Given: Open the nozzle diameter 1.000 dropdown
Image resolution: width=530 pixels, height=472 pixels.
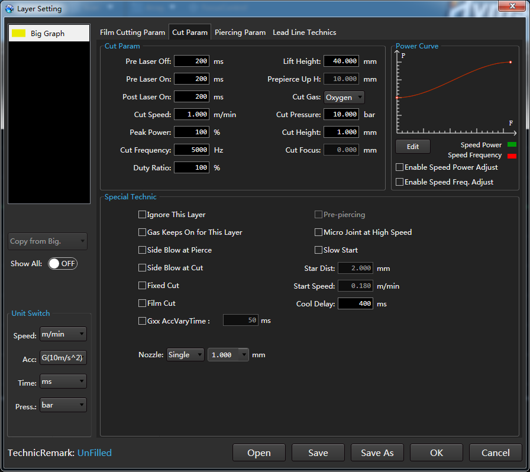Looking at the screenshot, I should tap(228, 355).
